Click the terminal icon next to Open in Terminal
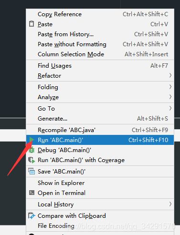This screenshot has width=180, height=235. point(32,193)
